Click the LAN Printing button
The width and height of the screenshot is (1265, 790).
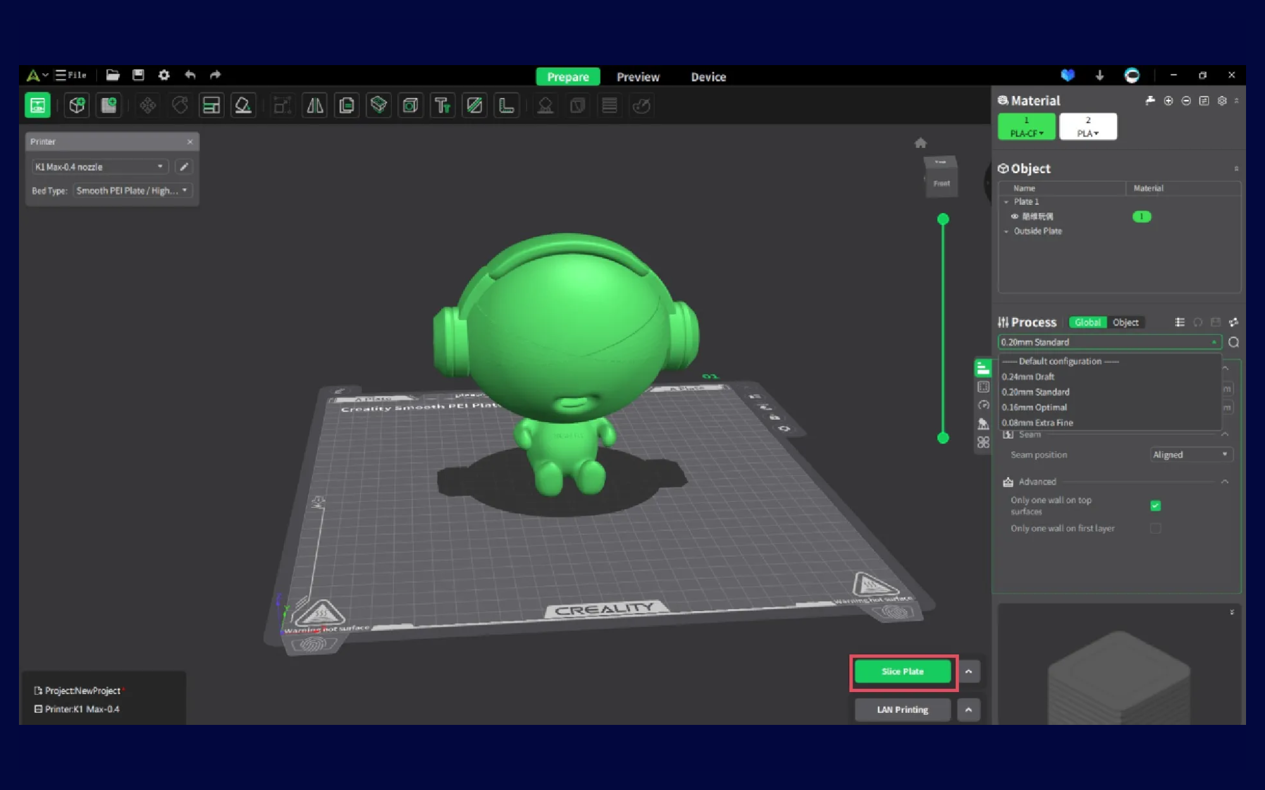(902, 710)
